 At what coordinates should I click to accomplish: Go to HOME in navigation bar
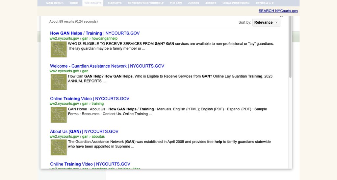[74, 3]
